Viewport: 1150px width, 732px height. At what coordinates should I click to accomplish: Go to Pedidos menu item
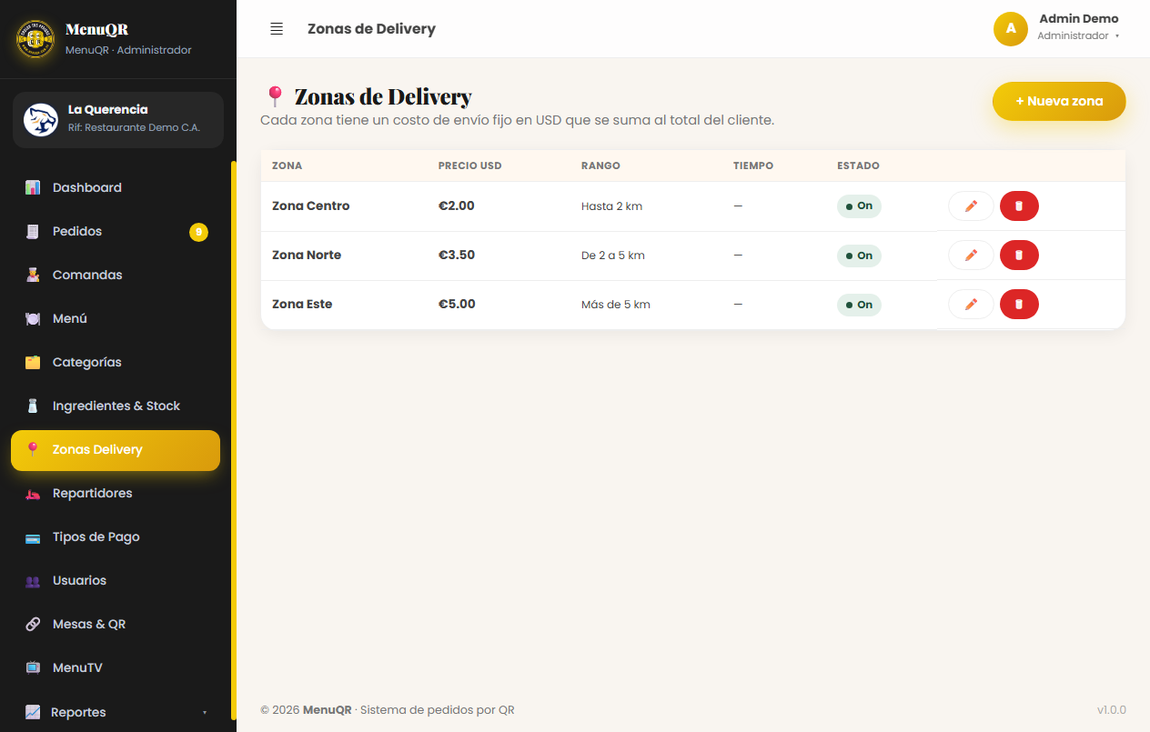click(116, 231)
